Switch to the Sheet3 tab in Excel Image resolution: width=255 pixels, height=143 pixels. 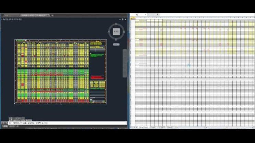(x=170, y=128)
